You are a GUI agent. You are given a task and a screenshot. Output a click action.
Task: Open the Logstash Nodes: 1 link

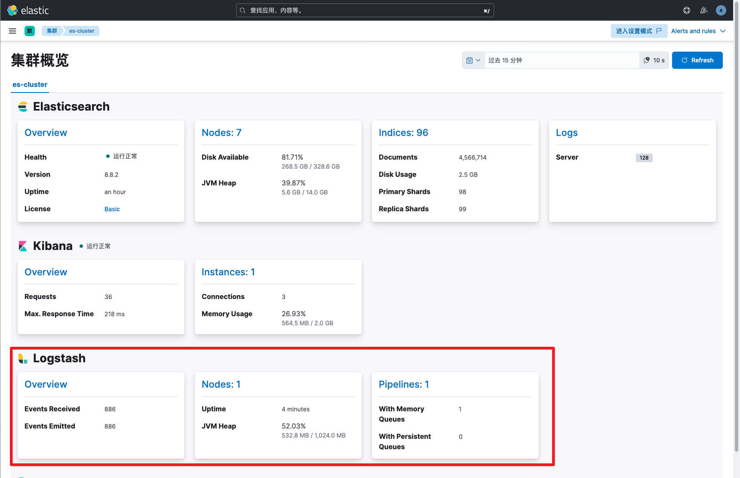click(221, 385)
